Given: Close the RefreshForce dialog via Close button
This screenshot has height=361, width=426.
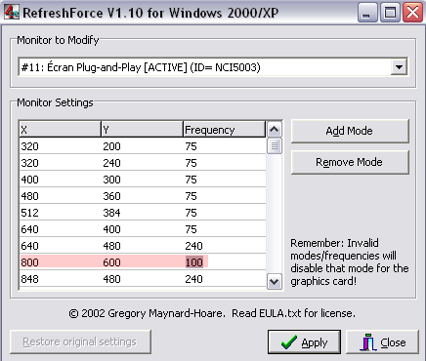Looking at the screenshot, I should [382, 342].
